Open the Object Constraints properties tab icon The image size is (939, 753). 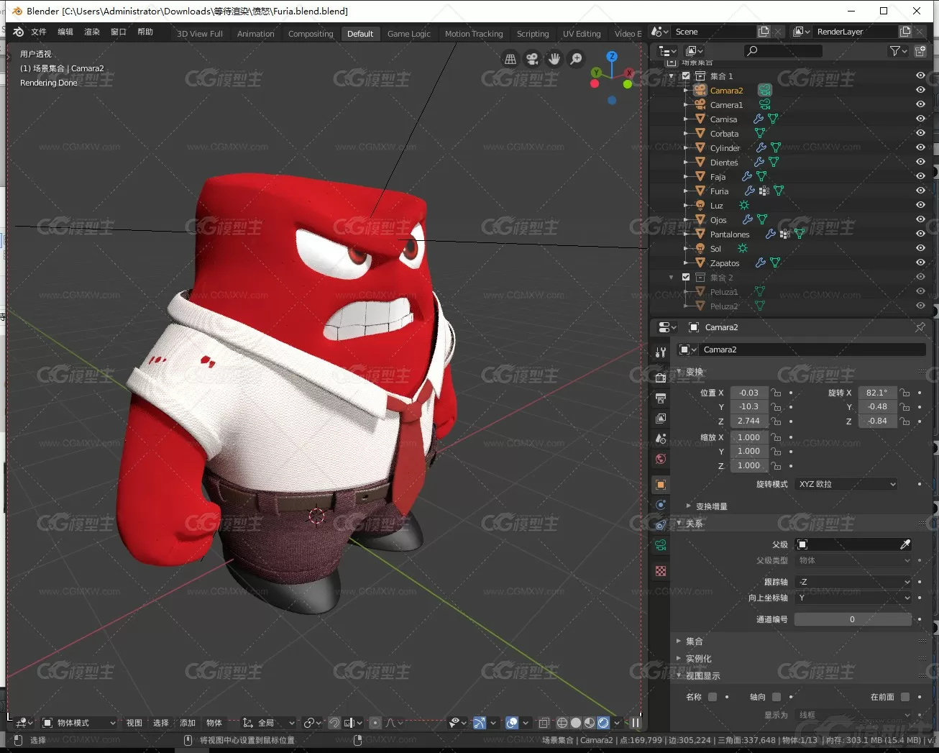[661, 525]
